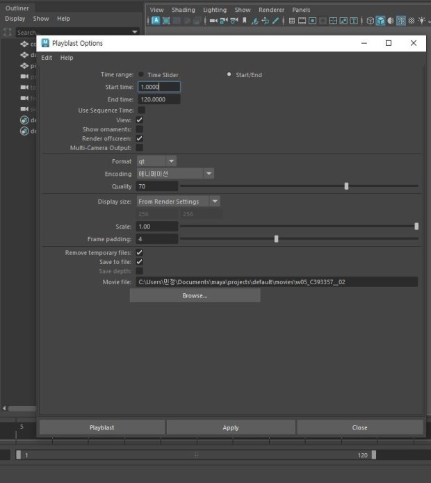Select Time Slider time range option
Image resolution: width=431 pixels, height=483 pixels.
pos(141,74)
